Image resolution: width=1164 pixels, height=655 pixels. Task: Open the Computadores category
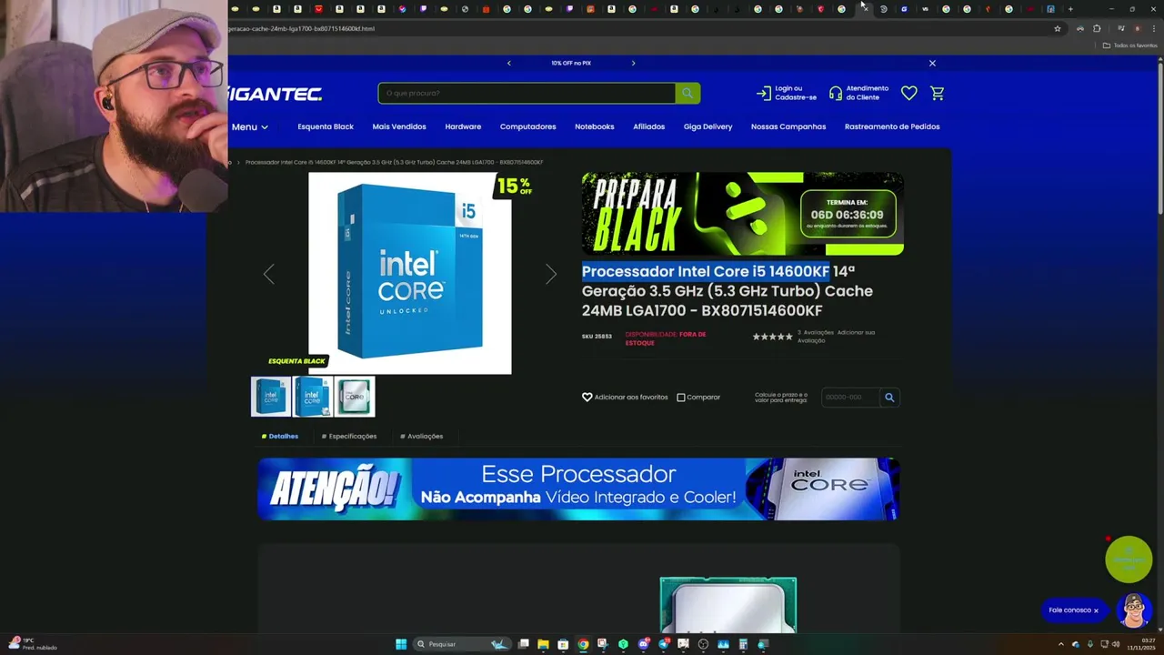click(x=527, y=126)
